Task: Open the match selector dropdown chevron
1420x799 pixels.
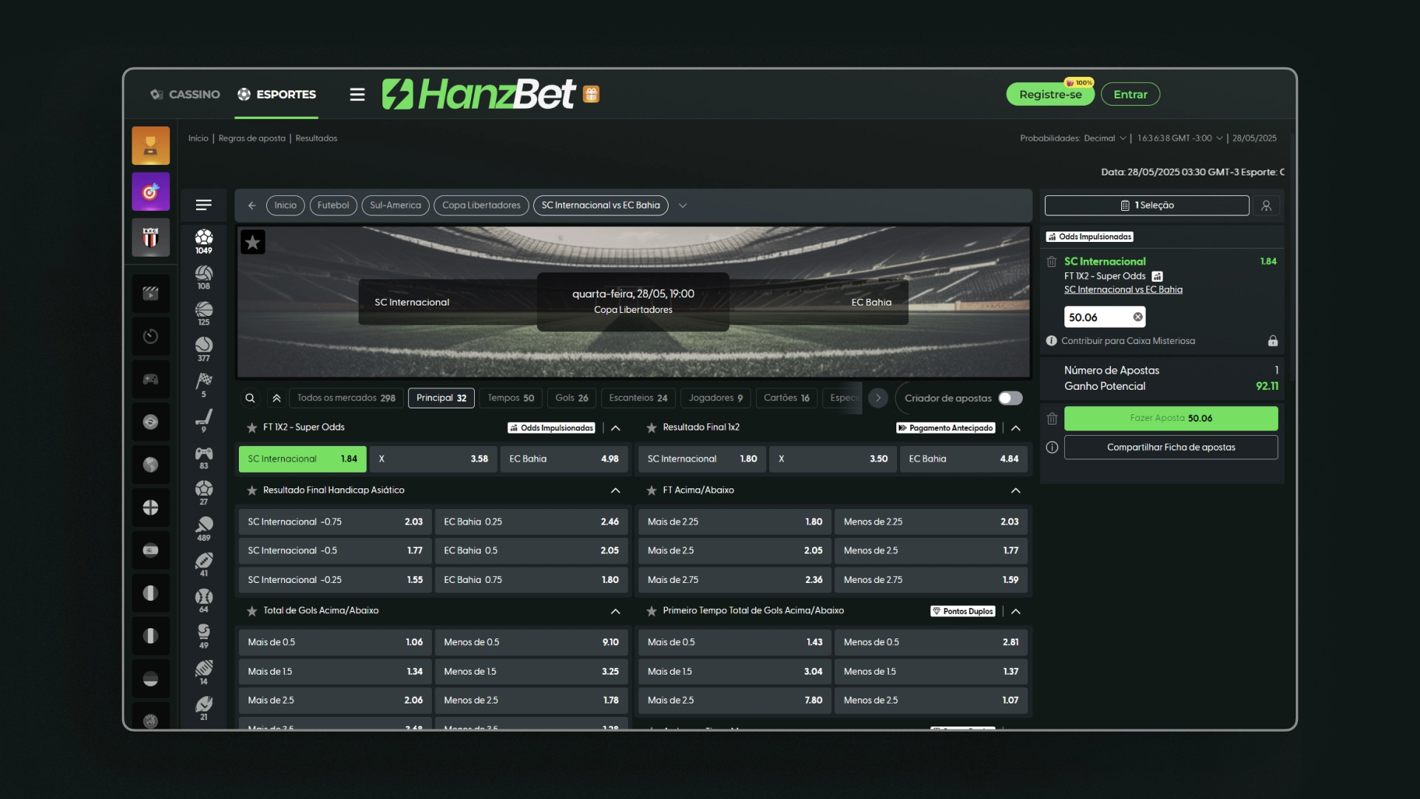Action: [683, 206]
